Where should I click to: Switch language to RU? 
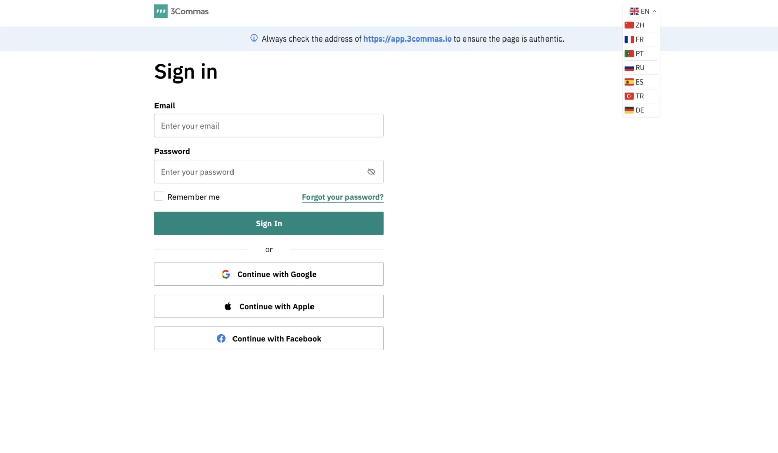[641, 68]
